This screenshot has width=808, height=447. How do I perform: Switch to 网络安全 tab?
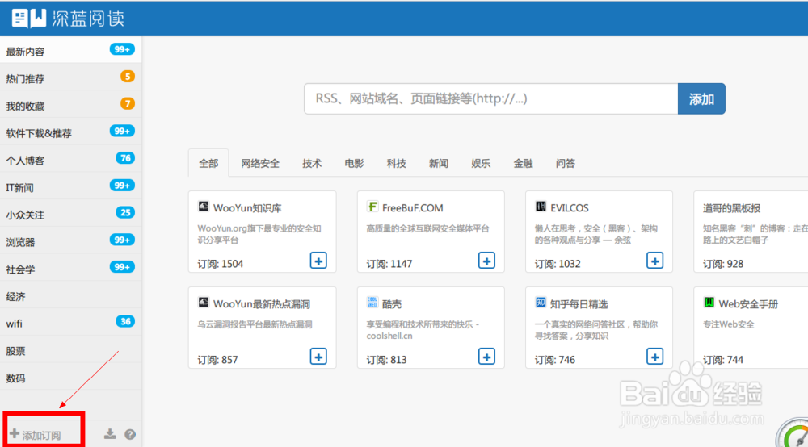[260, 164]
